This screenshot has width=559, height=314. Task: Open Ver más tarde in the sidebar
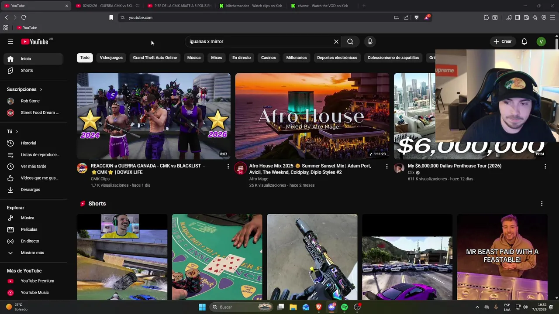(x=34, y=166)
